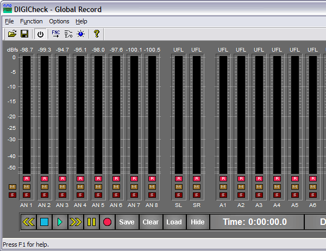This screenshot has height=251, width=326.
Task: Save with the floppy disk toolbar icon
Action: tap(24, 34)
